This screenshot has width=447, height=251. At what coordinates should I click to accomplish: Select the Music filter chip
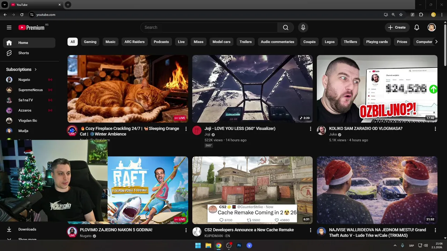click(110, 42)
